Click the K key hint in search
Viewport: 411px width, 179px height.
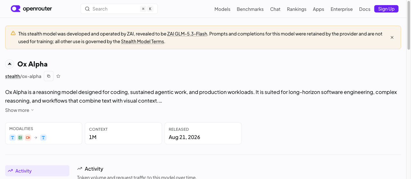tap(150, 9)
